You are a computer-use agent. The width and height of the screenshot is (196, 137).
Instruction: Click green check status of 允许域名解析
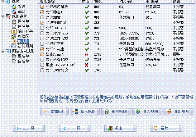(x=87, y=7)
